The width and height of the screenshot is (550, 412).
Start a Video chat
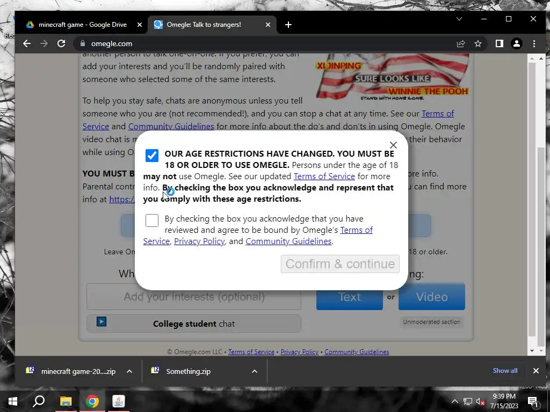(x=432, y=297)
